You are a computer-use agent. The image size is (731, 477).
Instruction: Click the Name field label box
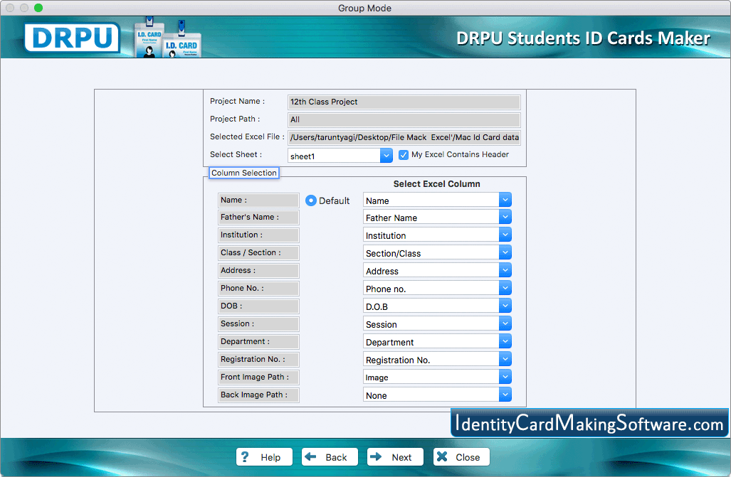[258, 200]
